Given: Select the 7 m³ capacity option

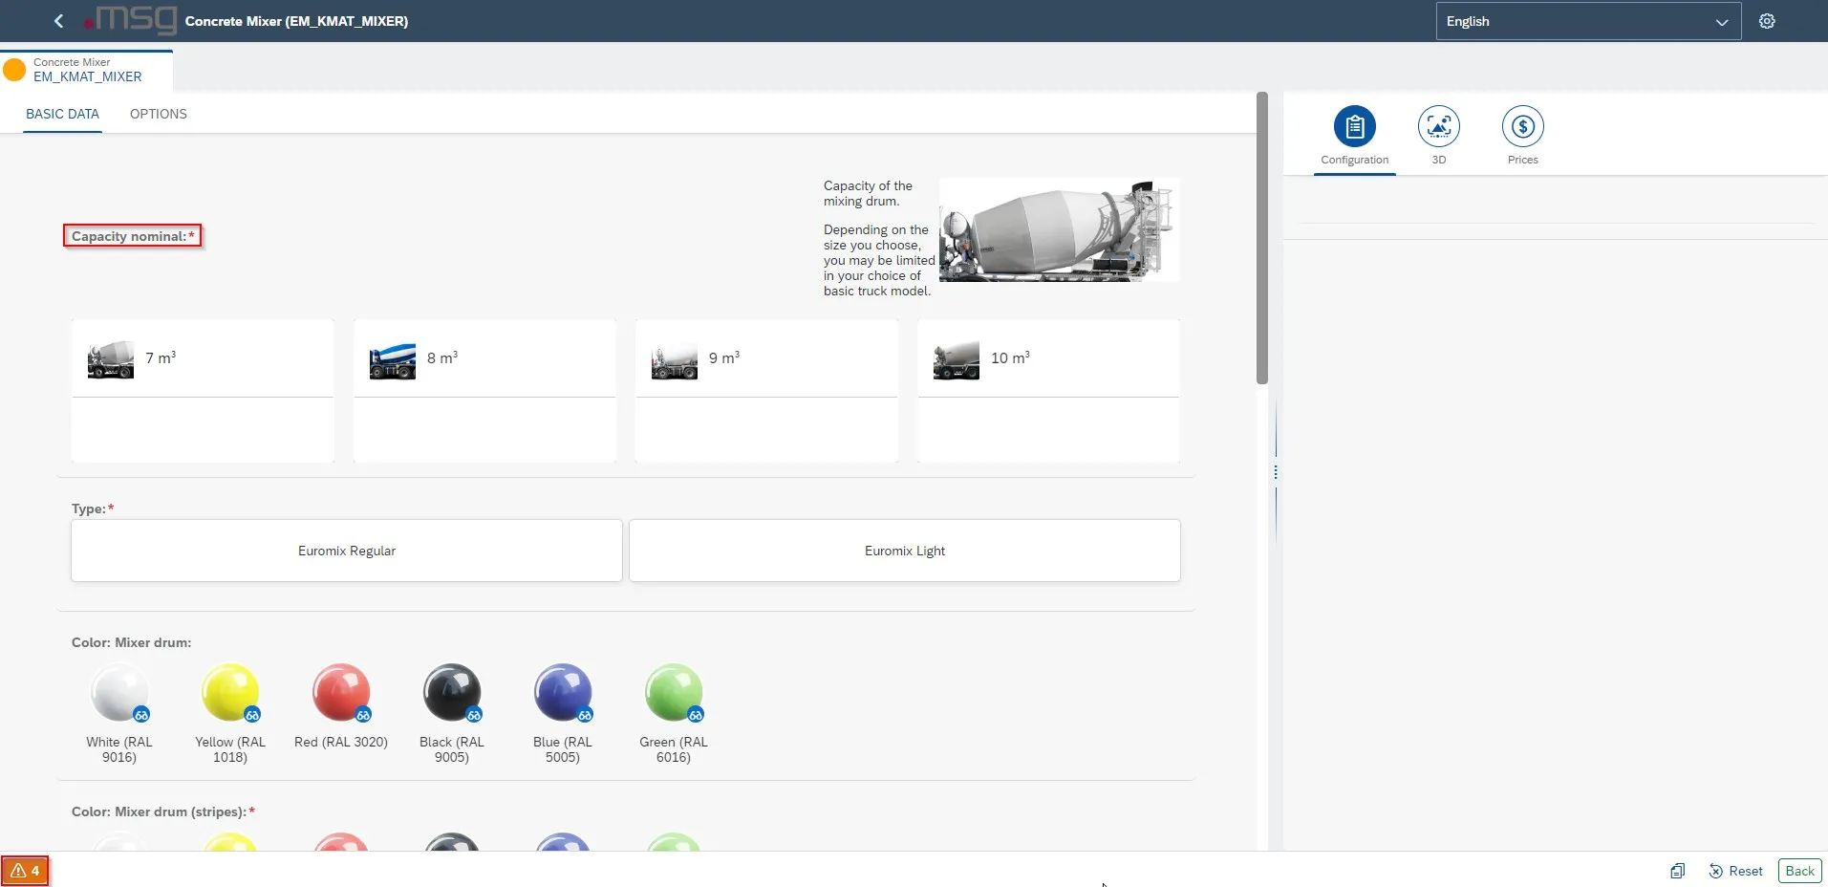Looking at the screenshot, I should click(x=203, y=359).
